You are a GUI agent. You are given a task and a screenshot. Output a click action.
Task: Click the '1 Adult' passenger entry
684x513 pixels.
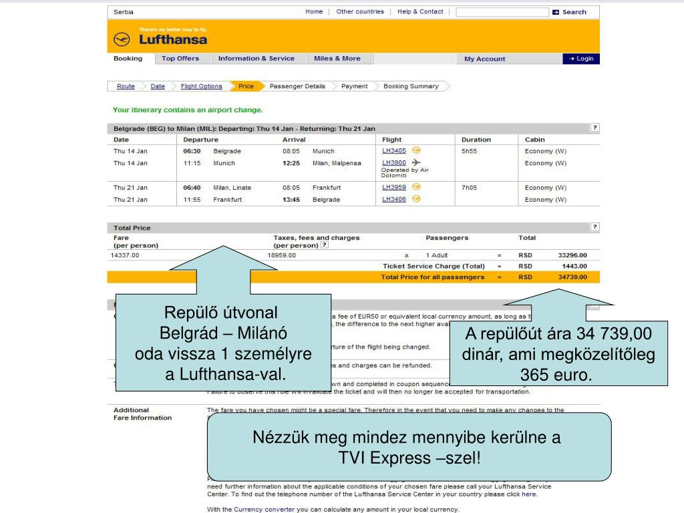[x=437, y=255]
